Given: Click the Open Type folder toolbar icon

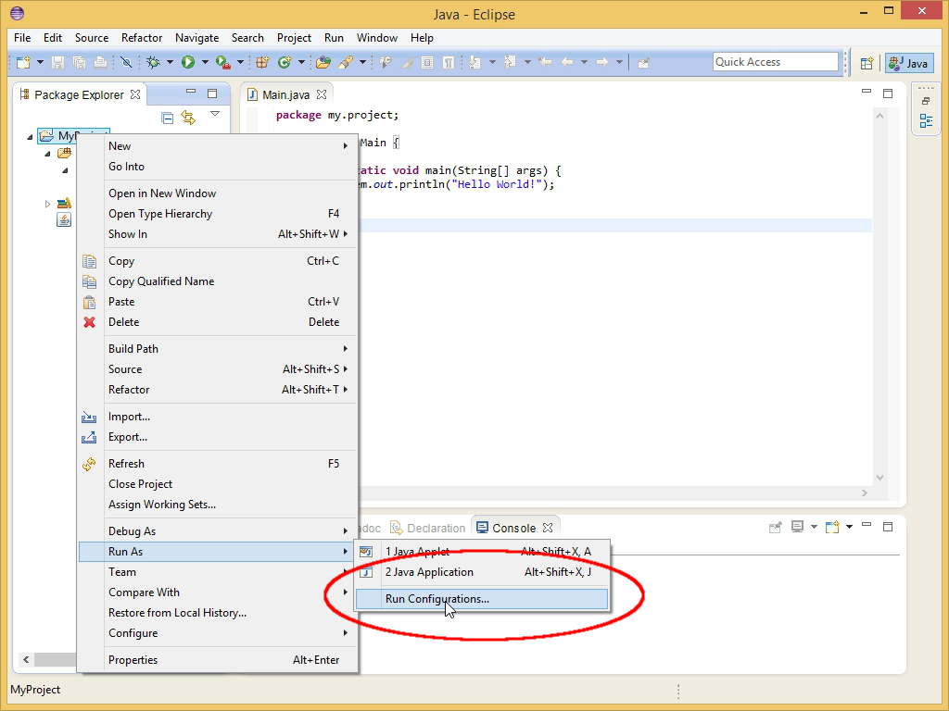Looking at the screenshot, I should coord(323,62).
